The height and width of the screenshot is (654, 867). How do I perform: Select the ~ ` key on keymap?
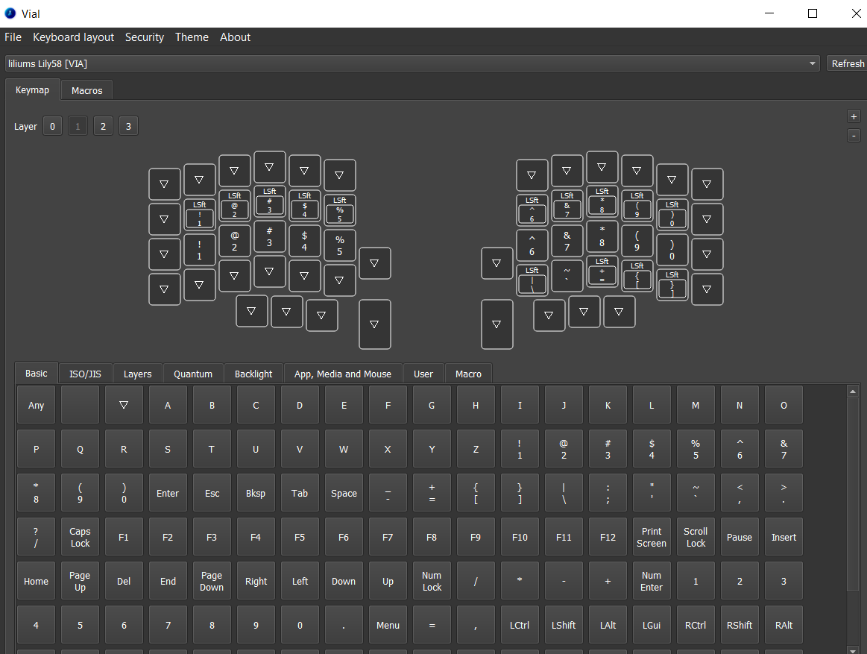(567, 275)
